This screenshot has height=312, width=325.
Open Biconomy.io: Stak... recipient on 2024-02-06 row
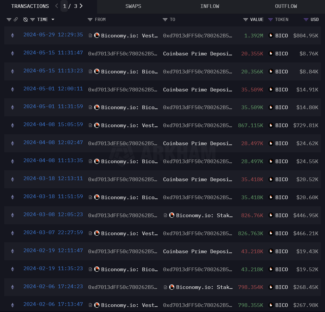204,287
